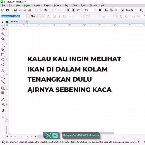
Task: Select the Rectangle tool
Action: coord(3,55)
